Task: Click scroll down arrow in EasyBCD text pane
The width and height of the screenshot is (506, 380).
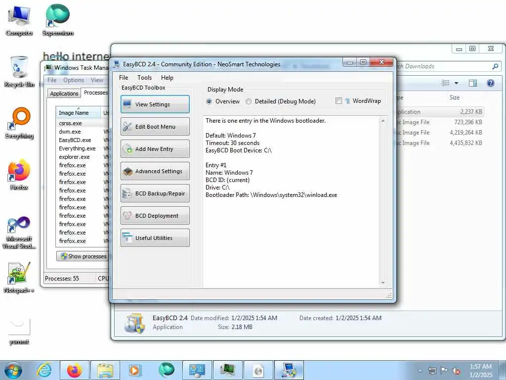Action: 383,283
